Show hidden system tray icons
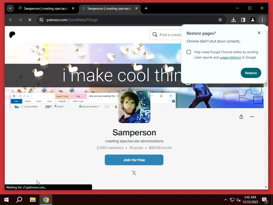 coord(226,200)
